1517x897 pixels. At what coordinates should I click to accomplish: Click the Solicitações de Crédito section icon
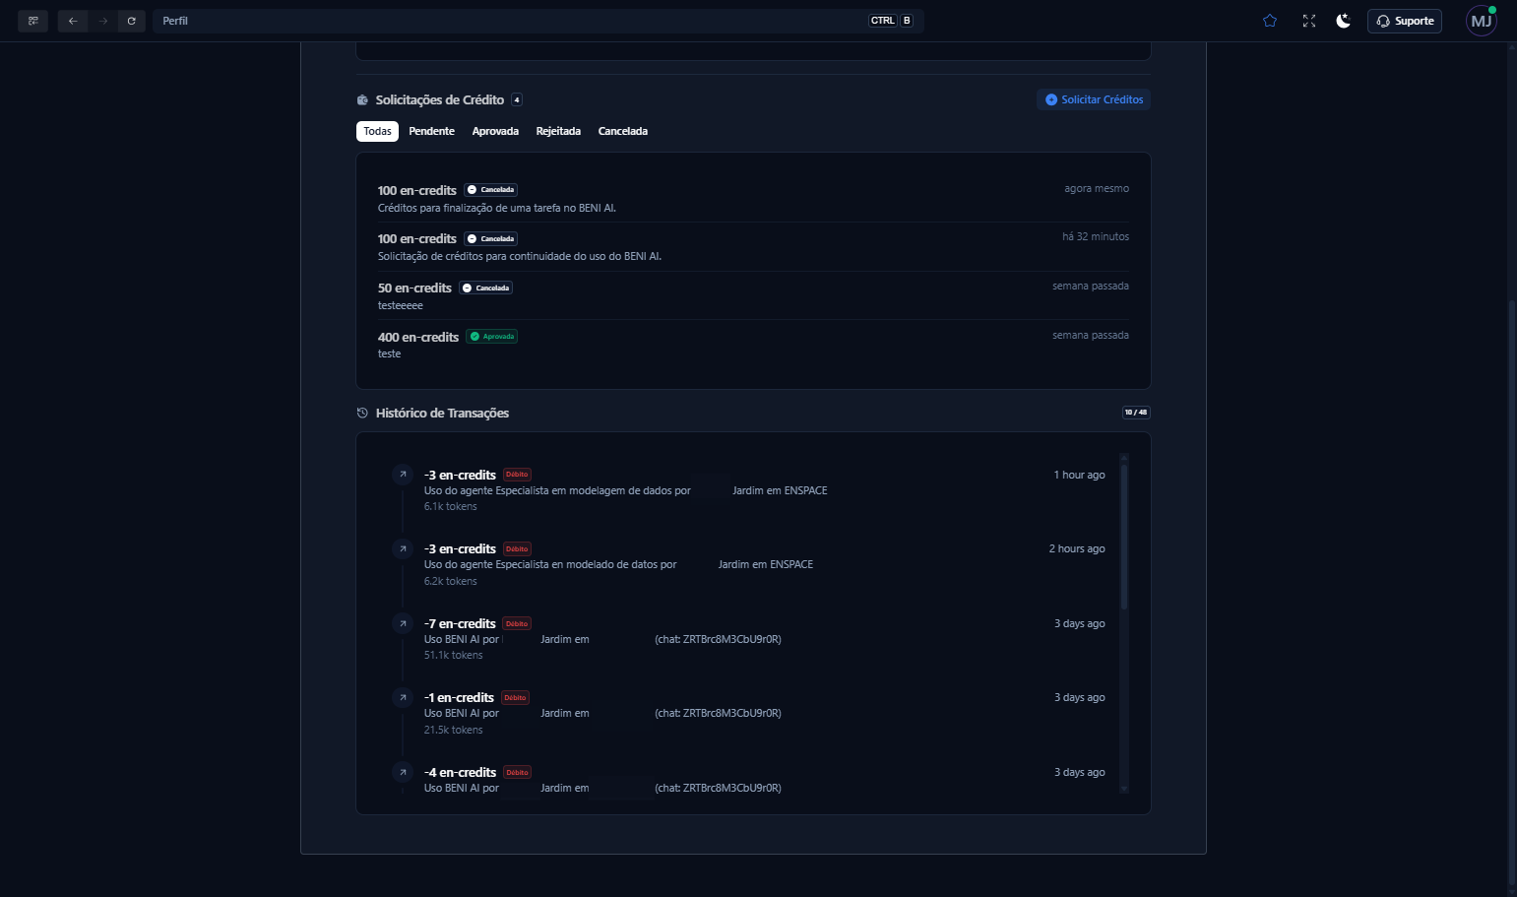click(362, 99)
